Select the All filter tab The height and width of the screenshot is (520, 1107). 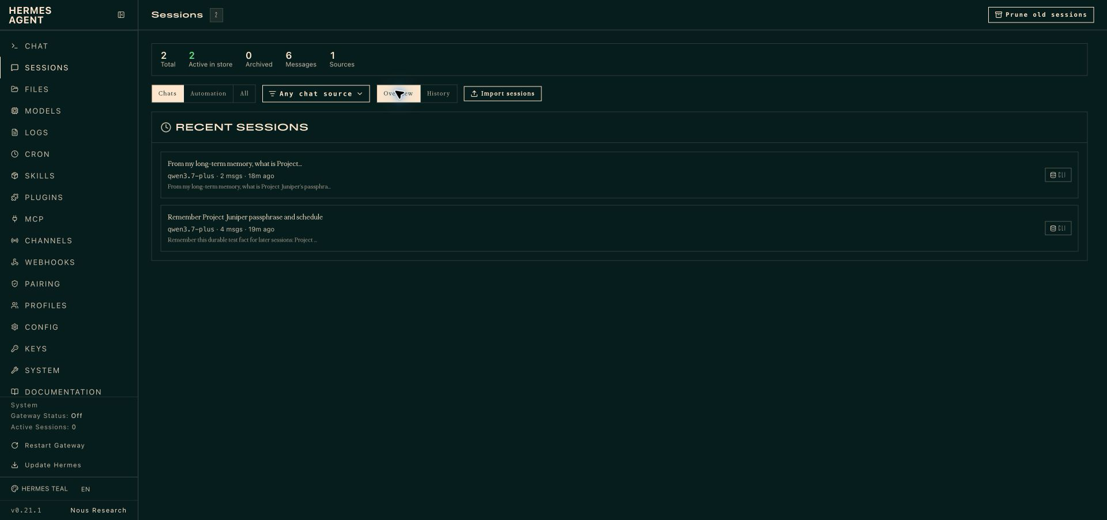point(244,93)
